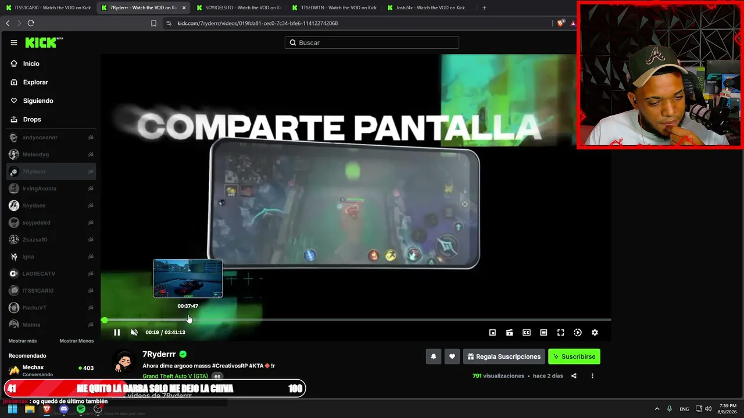Open LAGRECATV channel in sidebar

pos(51,273)
